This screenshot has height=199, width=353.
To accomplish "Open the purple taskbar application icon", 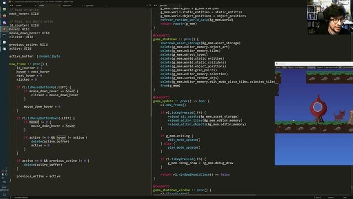I will [x=4, y=22].
